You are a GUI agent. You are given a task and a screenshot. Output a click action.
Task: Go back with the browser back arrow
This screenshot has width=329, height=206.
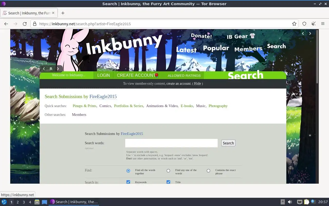[6, 24]
